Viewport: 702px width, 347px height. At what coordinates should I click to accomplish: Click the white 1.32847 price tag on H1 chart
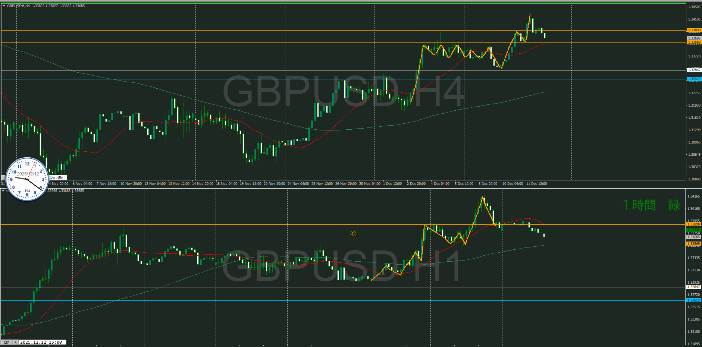click(693, 287)
